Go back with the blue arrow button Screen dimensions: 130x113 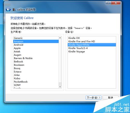[x=8, y=9]
